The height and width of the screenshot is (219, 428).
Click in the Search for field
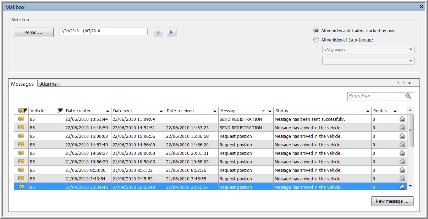(x=375, y=96)
